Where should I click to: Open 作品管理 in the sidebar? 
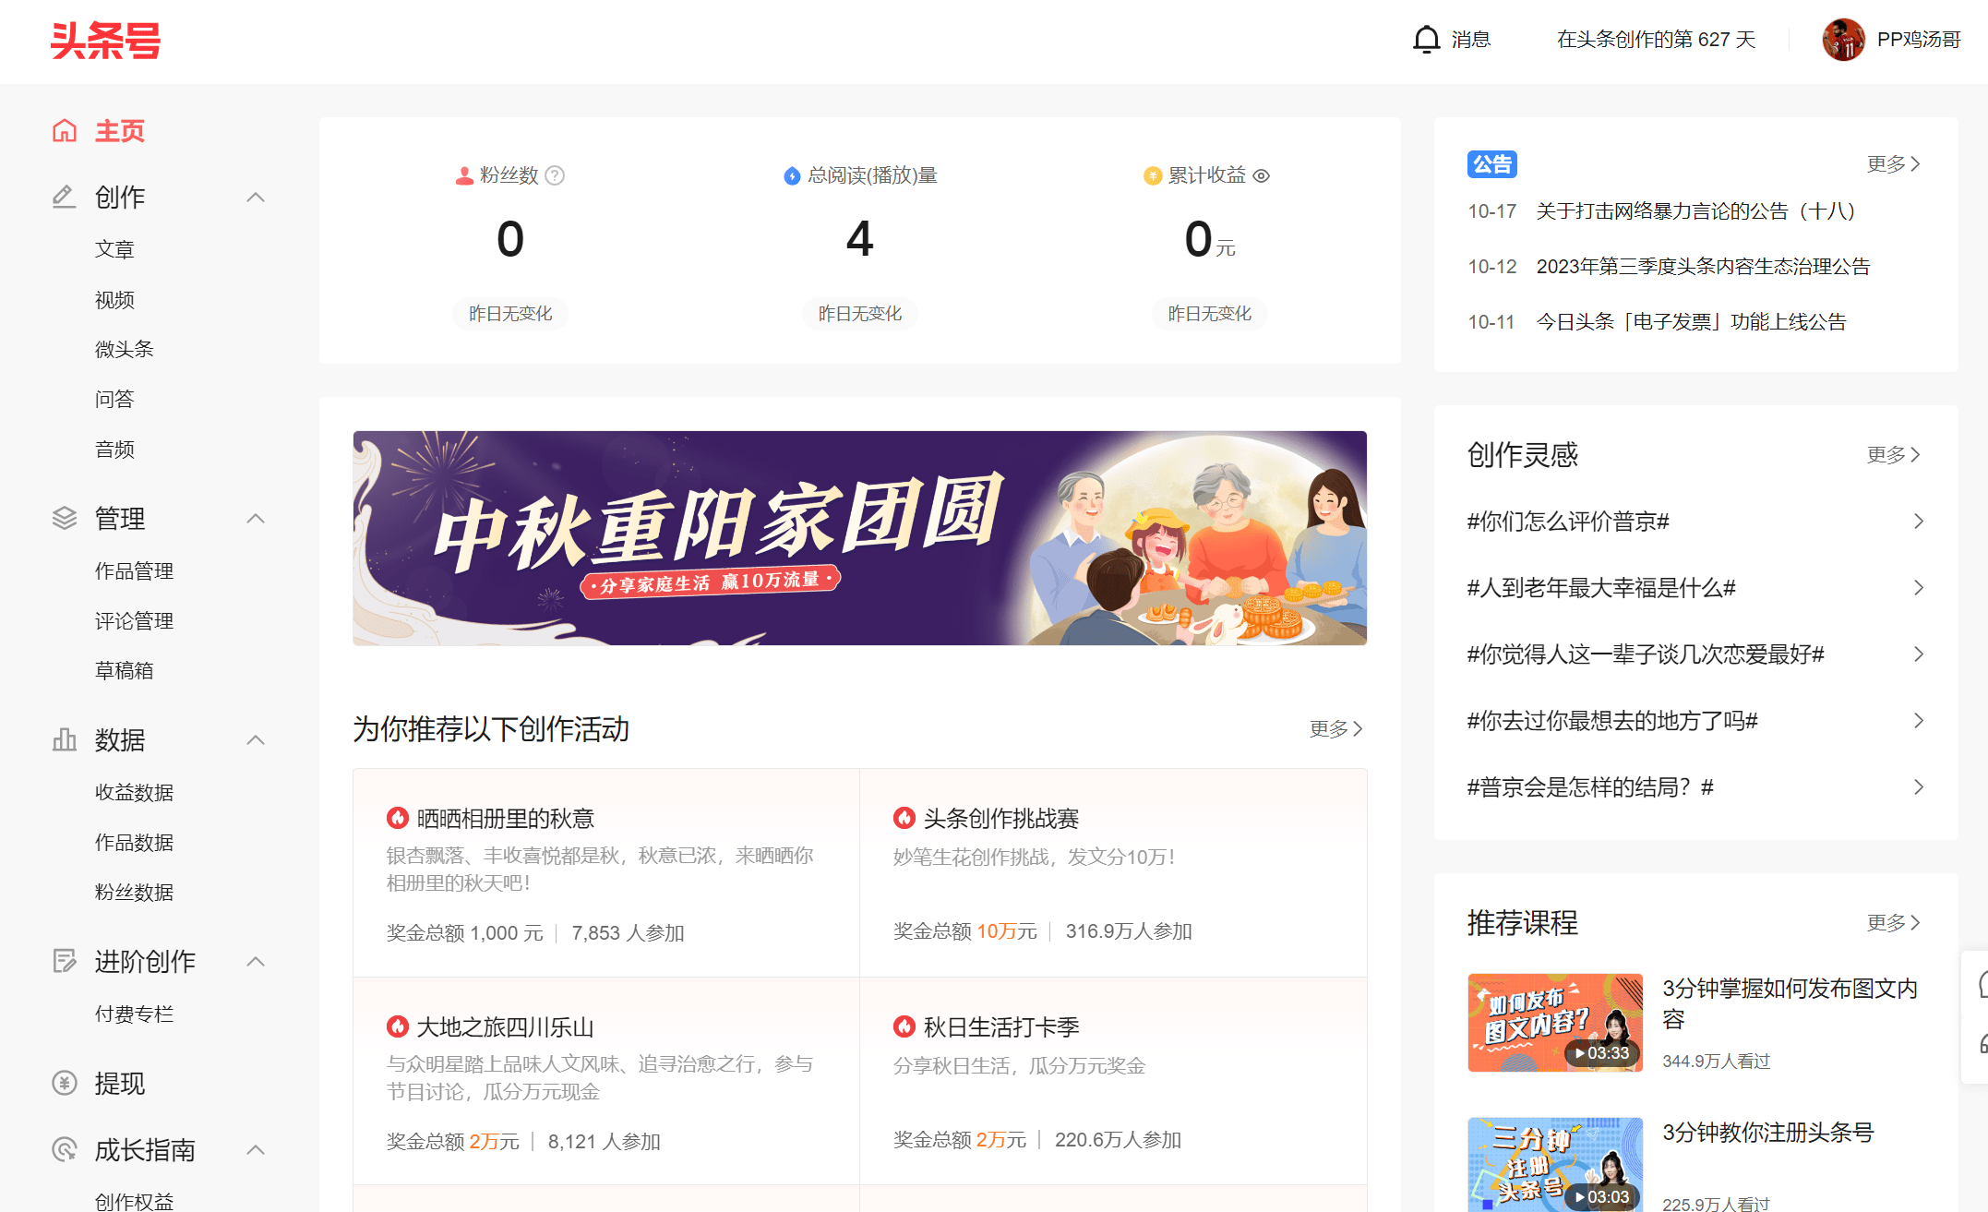point(134,571)
